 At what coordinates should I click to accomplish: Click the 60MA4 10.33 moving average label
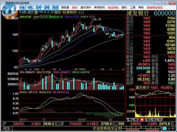click(x=88, y=17)
